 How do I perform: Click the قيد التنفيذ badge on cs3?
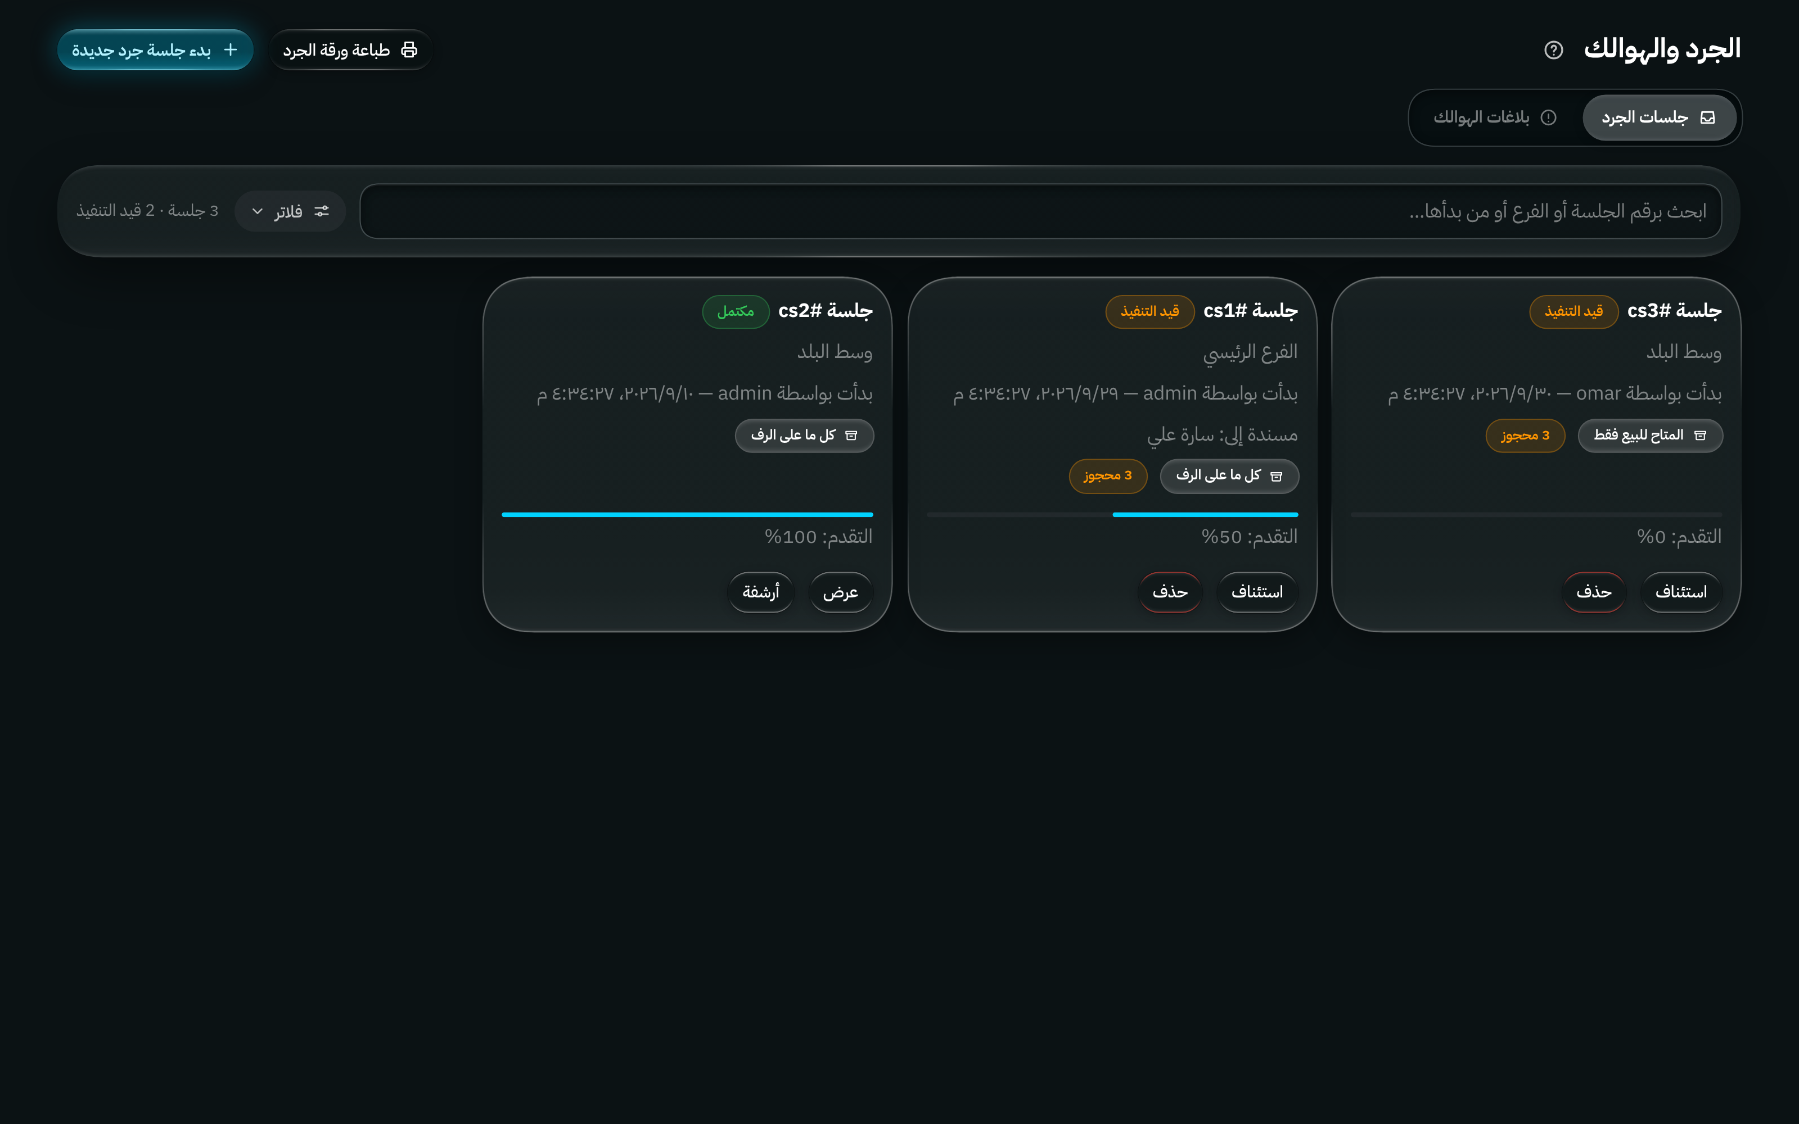coord(1573,311)
